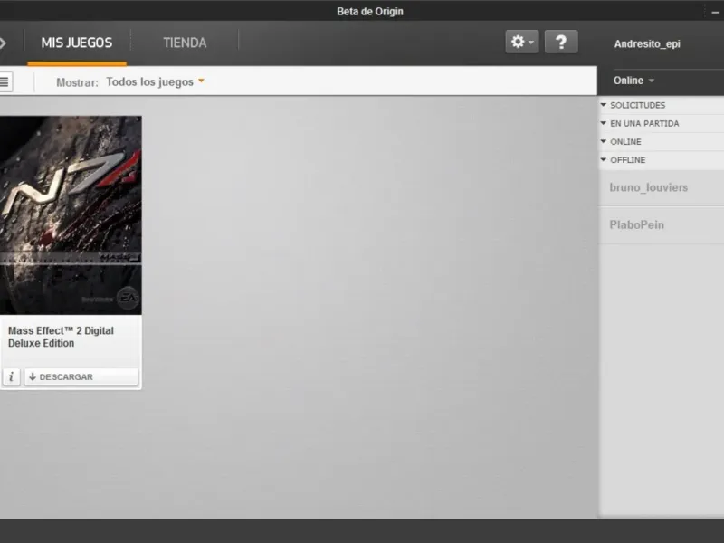
Task: Select friend bruno_louviers
Action: point(662,187)
